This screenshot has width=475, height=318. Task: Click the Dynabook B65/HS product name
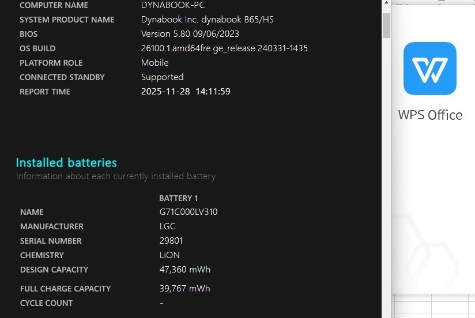coord(207,20)
